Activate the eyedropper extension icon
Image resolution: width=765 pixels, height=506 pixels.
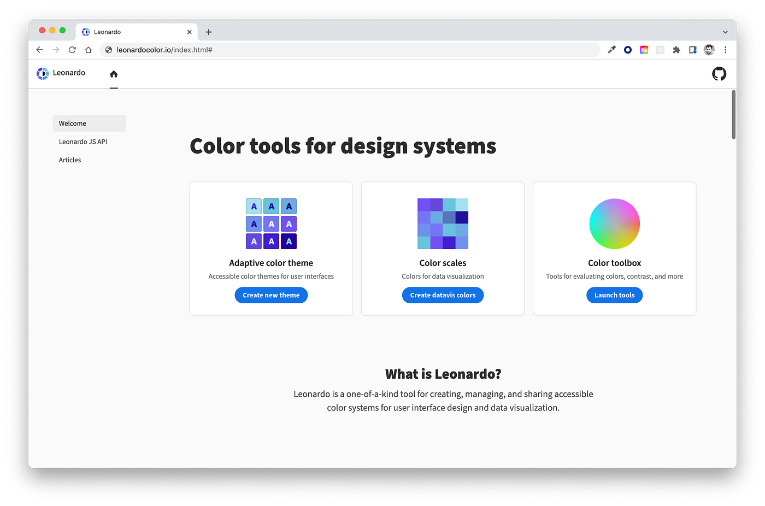click(611, 50)
